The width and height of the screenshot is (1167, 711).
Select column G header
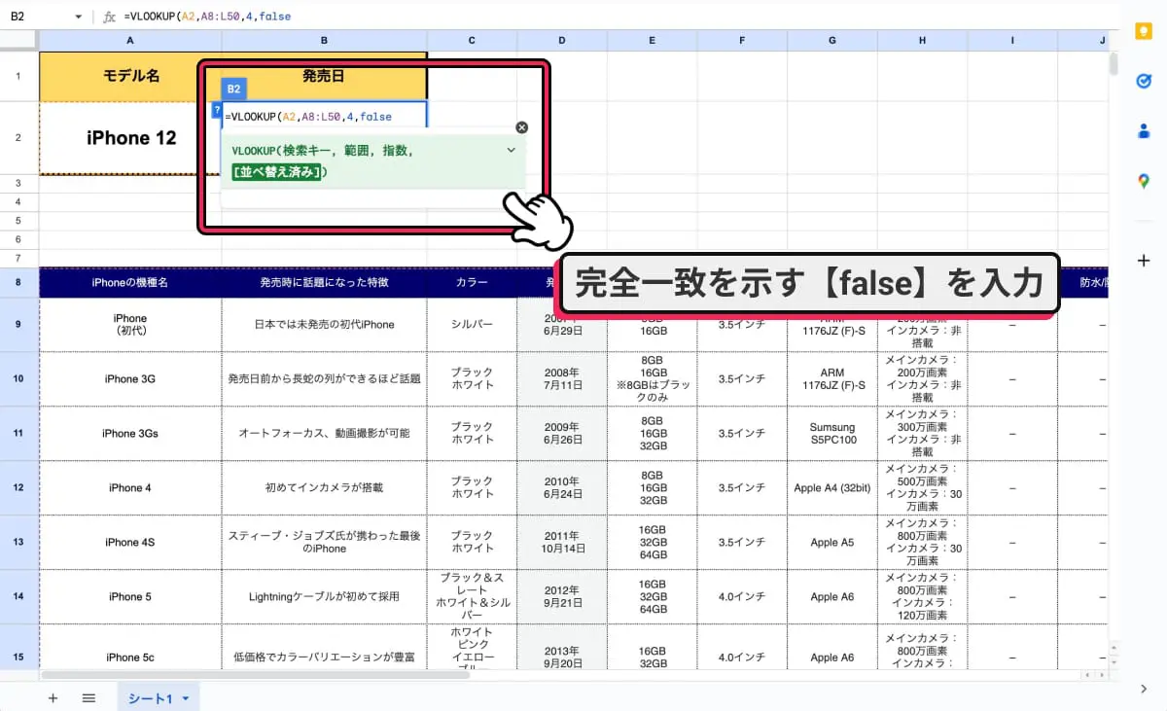click(832, 40)
